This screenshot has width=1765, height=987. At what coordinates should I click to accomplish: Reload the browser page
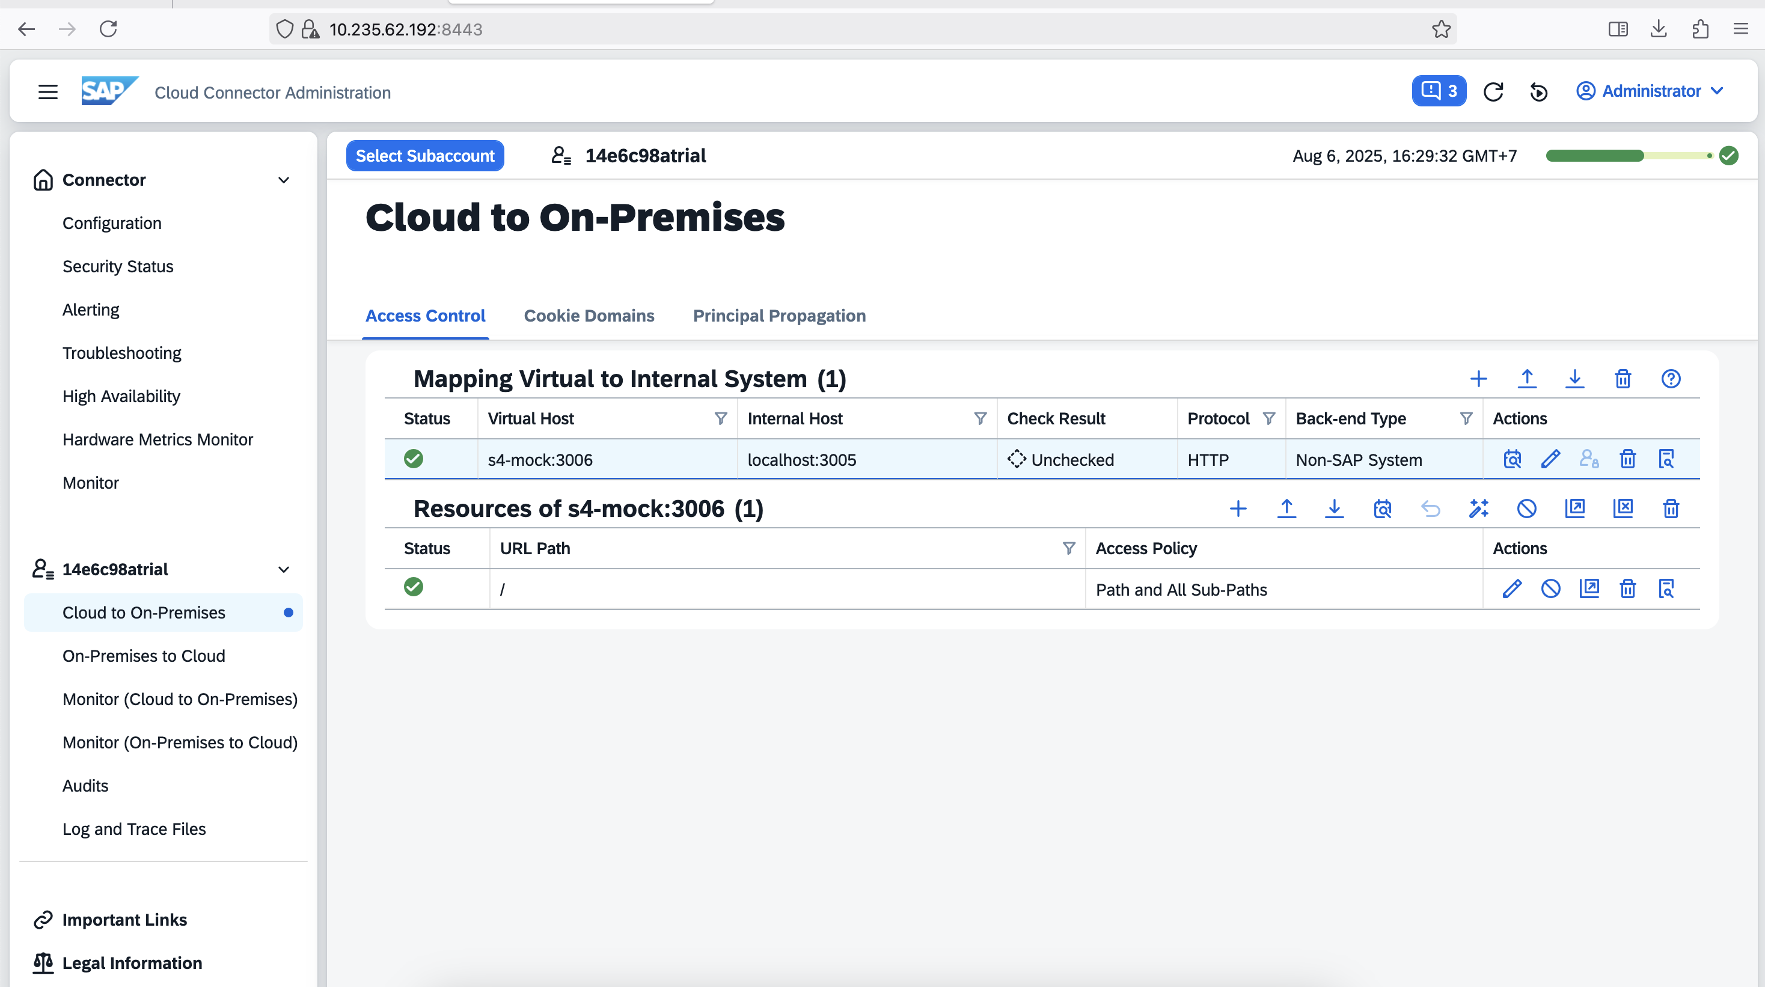tap(108, 29)
